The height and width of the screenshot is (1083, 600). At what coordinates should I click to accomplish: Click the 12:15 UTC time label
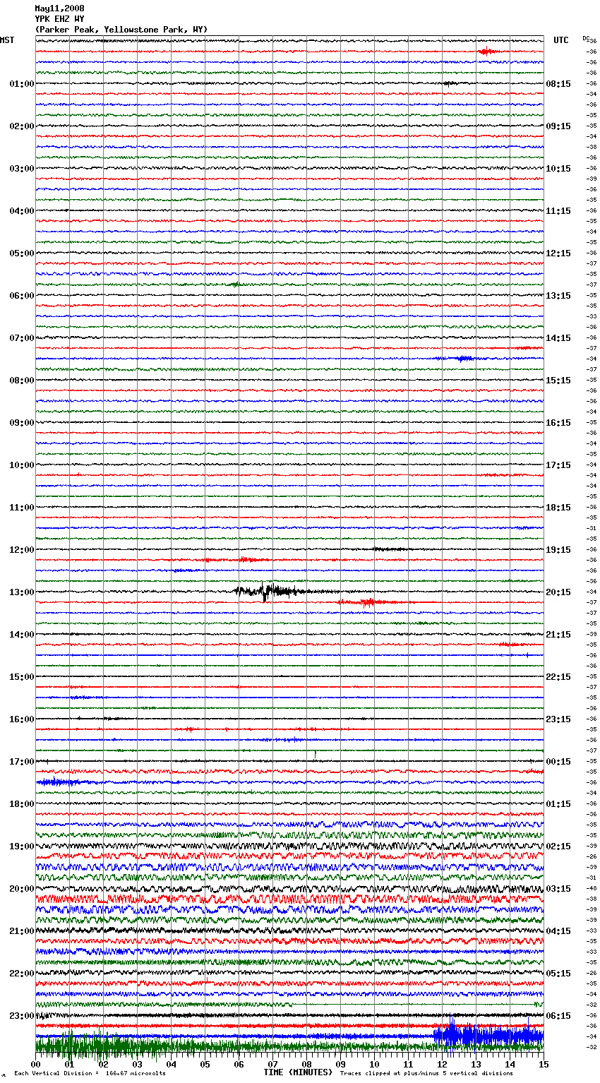click(x=558, y=253)
